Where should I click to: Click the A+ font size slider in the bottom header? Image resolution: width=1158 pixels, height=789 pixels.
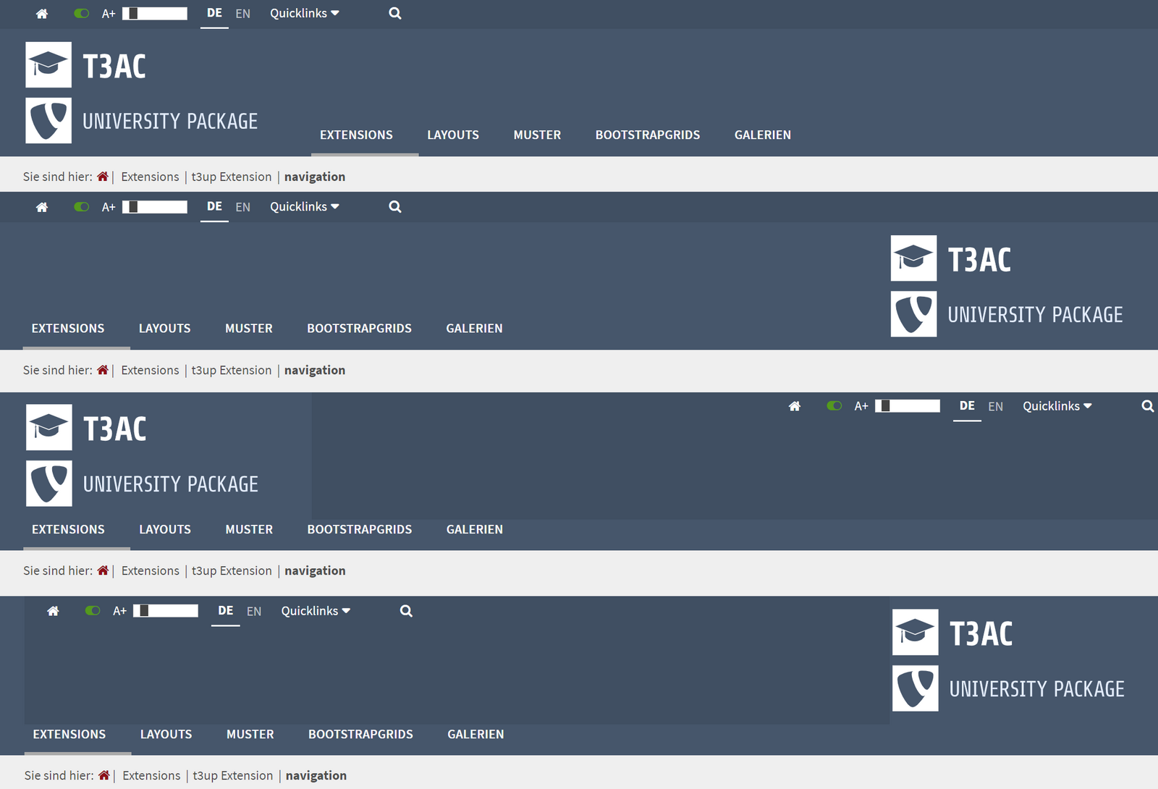[166, 610]
